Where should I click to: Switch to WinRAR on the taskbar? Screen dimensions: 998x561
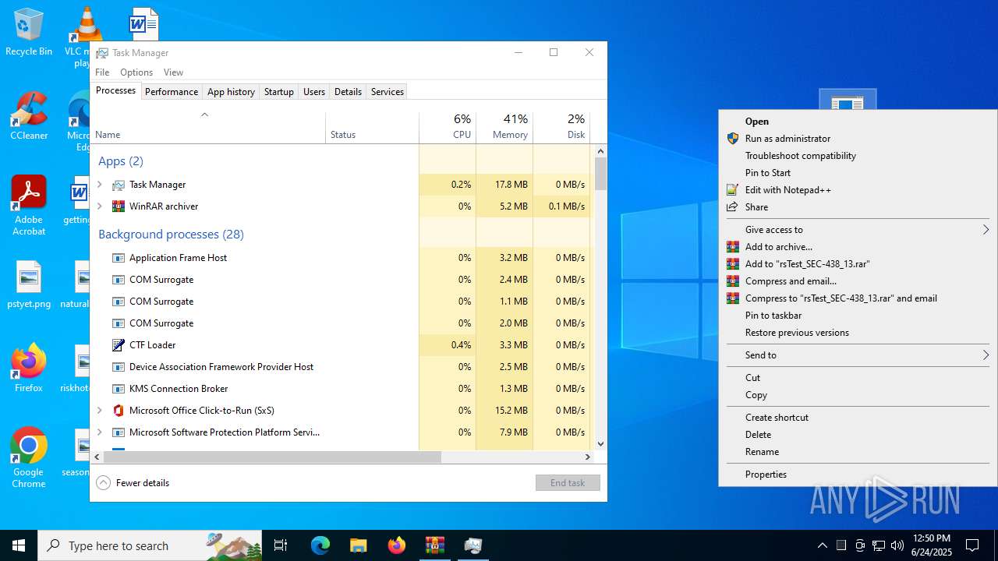click(434, 545)
